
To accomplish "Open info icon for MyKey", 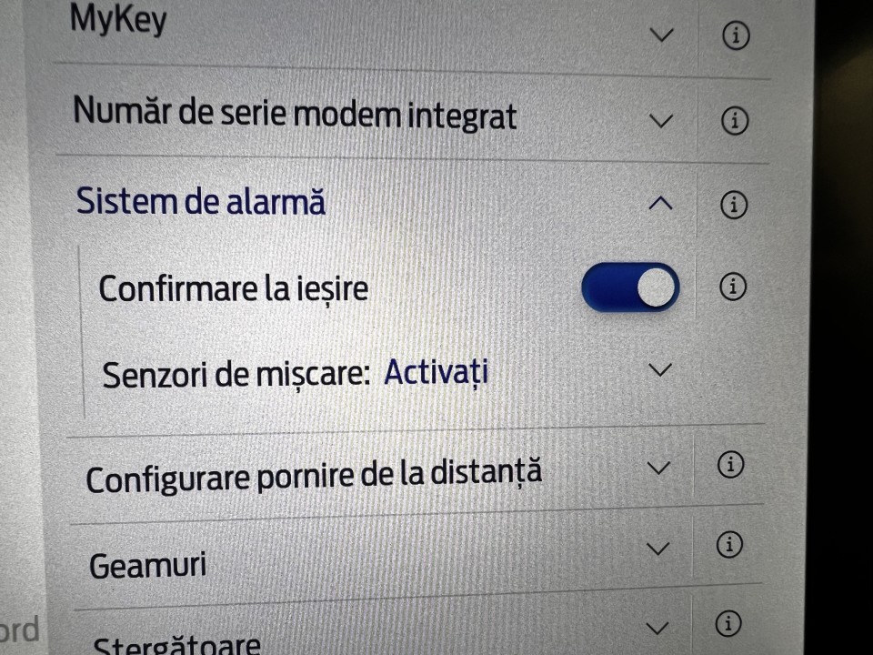I will [735, 35].
